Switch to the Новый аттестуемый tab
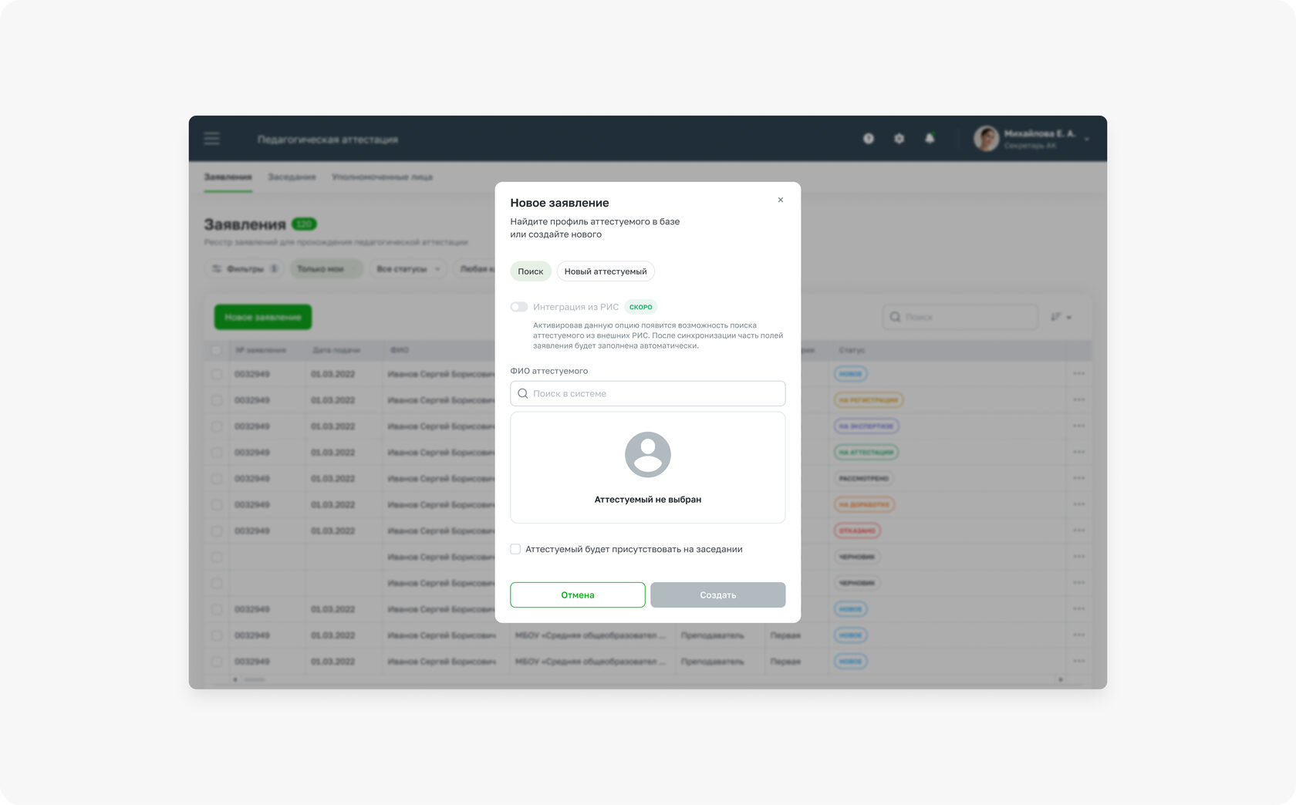1296x805 pixels. (606, 271)
